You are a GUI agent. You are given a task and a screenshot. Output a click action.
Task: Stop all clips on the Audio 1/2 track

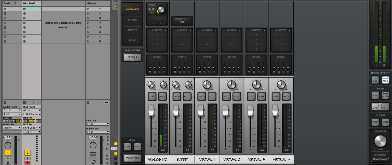5,103
